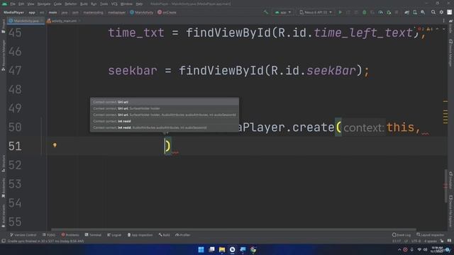Open the app run configuration dropdown
The width and height of the screenshot is (454, 255).
tap(282, 13)
